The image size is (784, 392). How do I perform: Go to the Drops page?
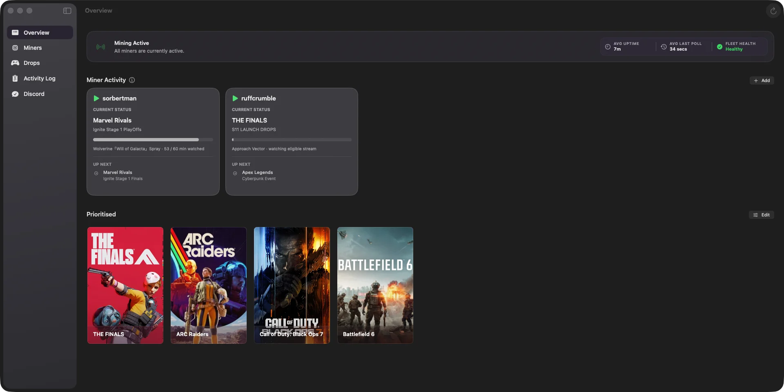(40, 63)
